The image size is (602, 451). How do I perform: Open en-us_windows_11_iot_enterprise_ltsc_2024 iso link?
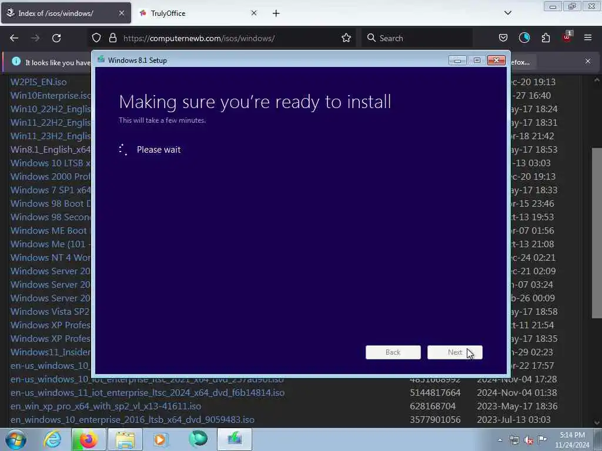pos(148,393)
